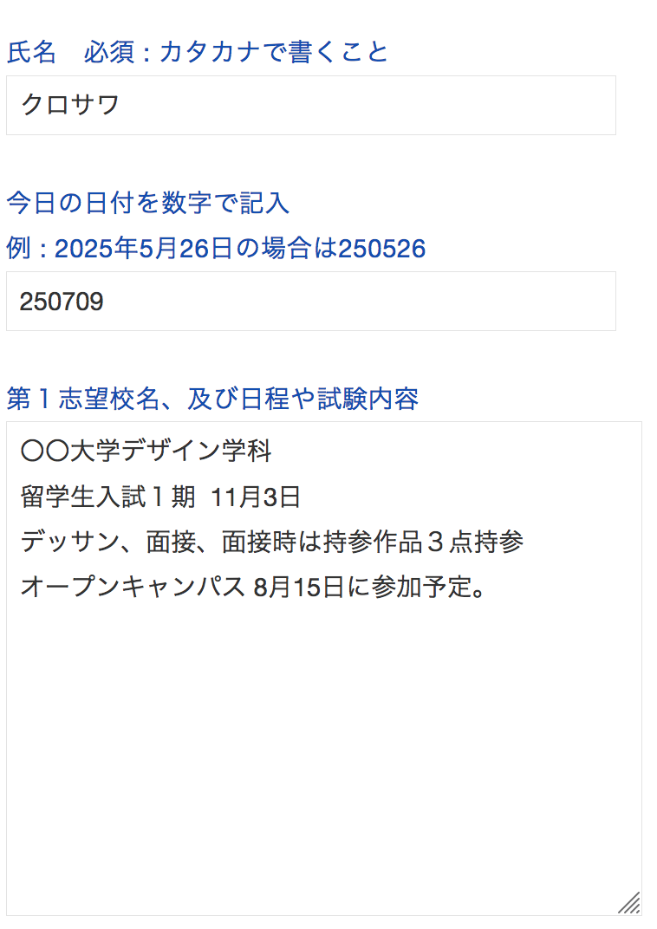The height and width of the screenshot is (929, 657).
Task: Place cursor on 留学生入試１期 line
Action: 107,497
